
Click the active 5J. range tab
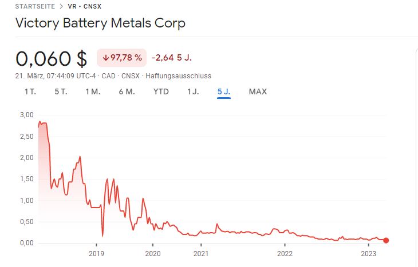pyautogui.click(x=223, y=91)
